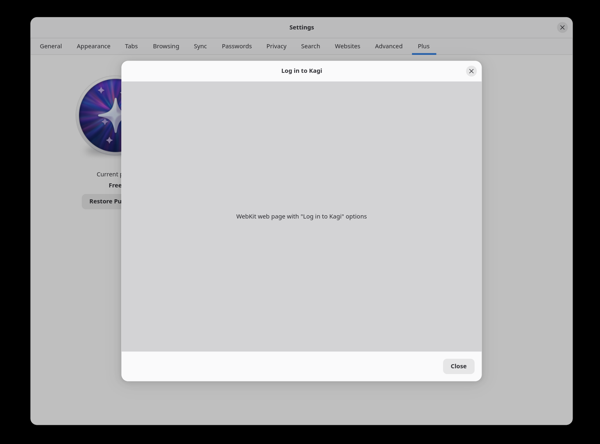Click the Log in to Kagi title
Screen dimensions: 600x444
tap(301, 70)
